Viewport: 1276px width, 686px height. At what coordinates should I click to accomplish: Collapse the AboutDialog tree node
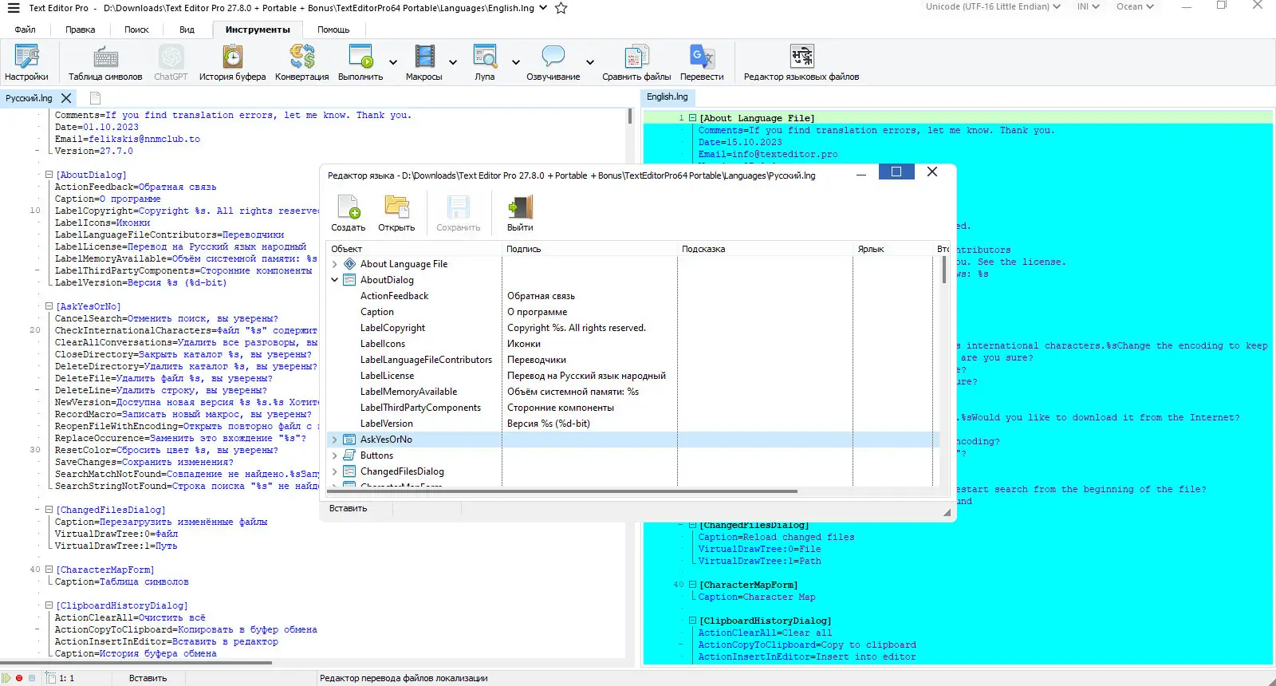click(335, 280)
